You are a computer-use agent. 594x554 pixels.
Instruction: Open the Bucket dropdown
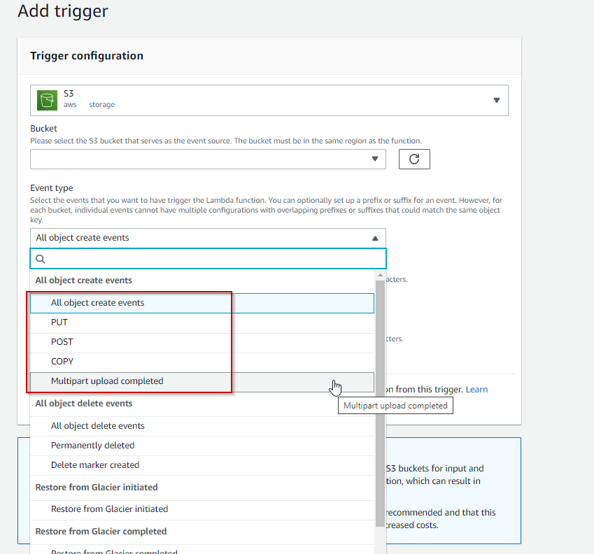coord(208,159)
